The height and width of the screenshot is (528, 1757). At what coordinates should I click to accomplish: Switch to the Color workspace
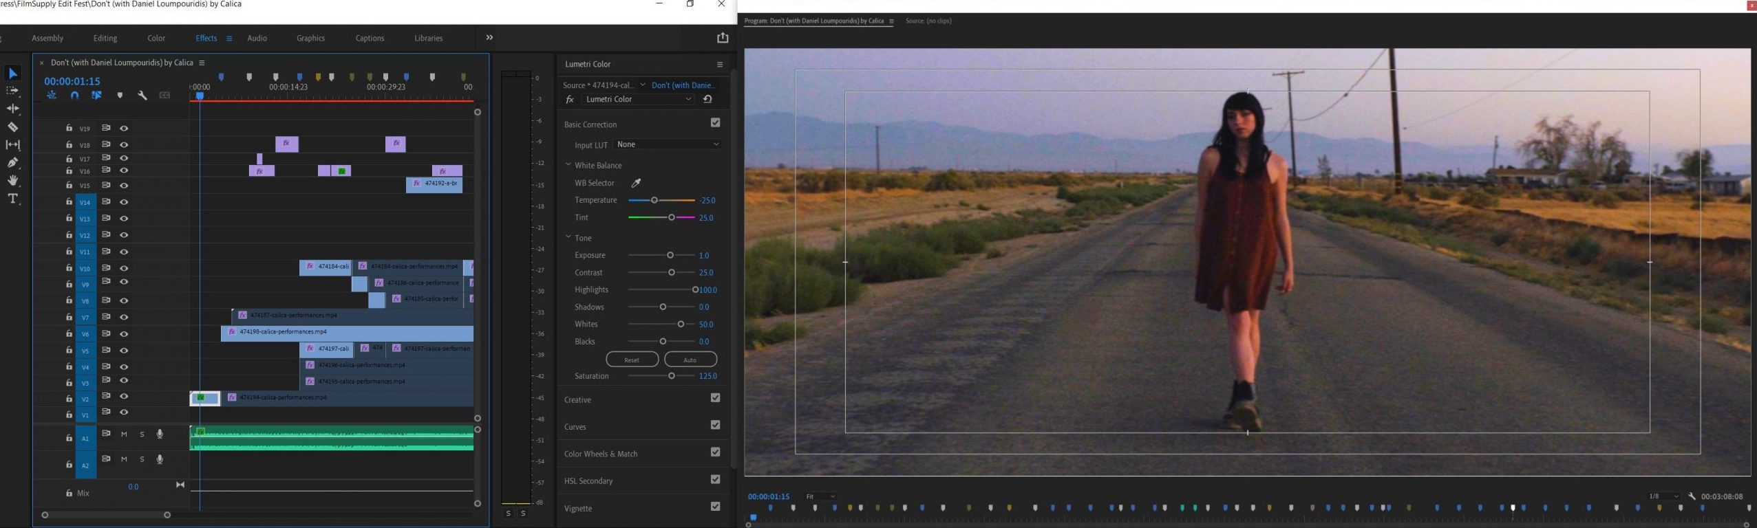click(156, 38)
